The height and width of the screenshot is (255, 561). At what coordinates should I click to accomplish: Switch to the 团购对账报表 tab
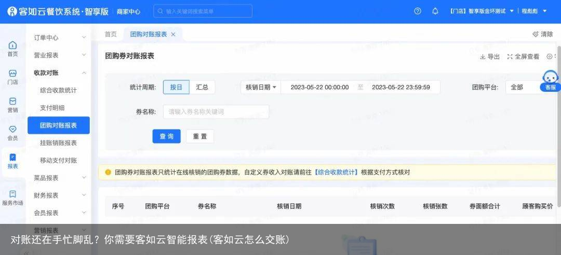[x=149, y=34]
